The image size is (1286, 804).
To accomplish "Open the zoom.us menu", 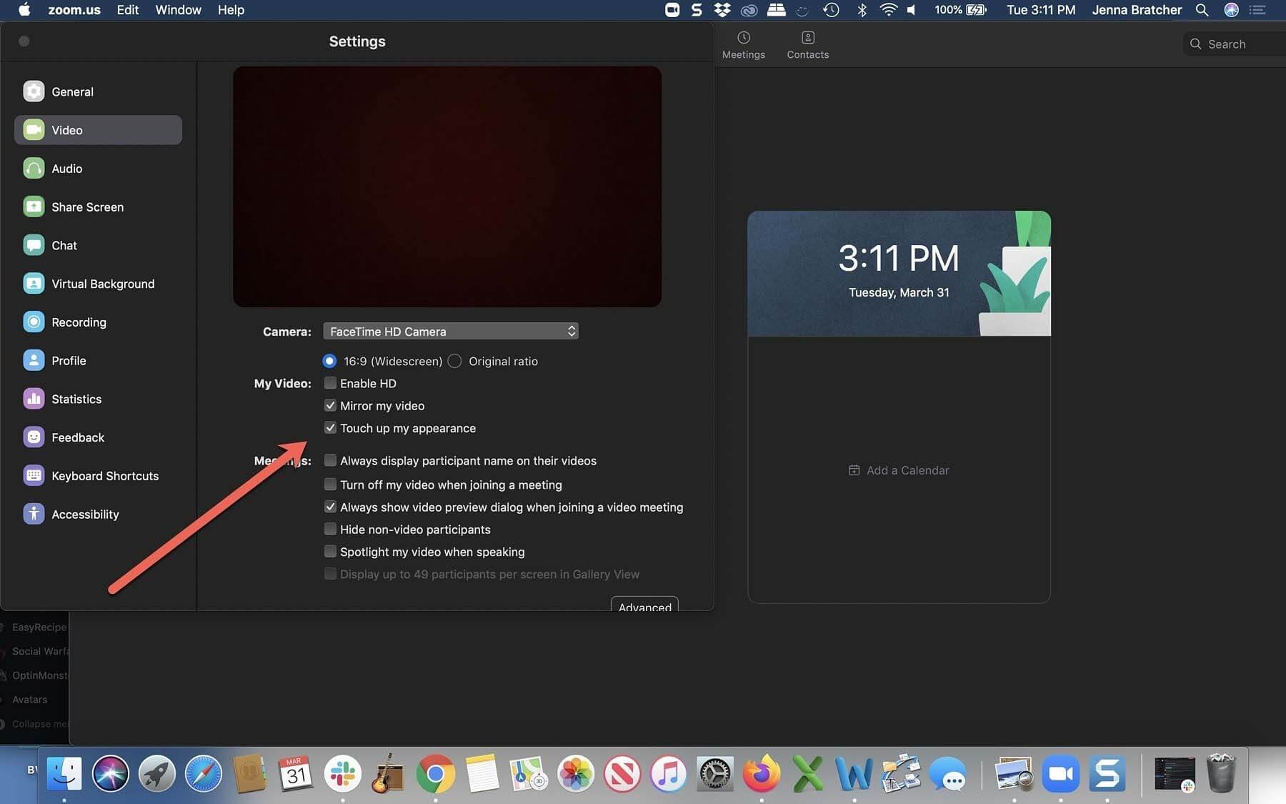I will (x=74, y=10).
